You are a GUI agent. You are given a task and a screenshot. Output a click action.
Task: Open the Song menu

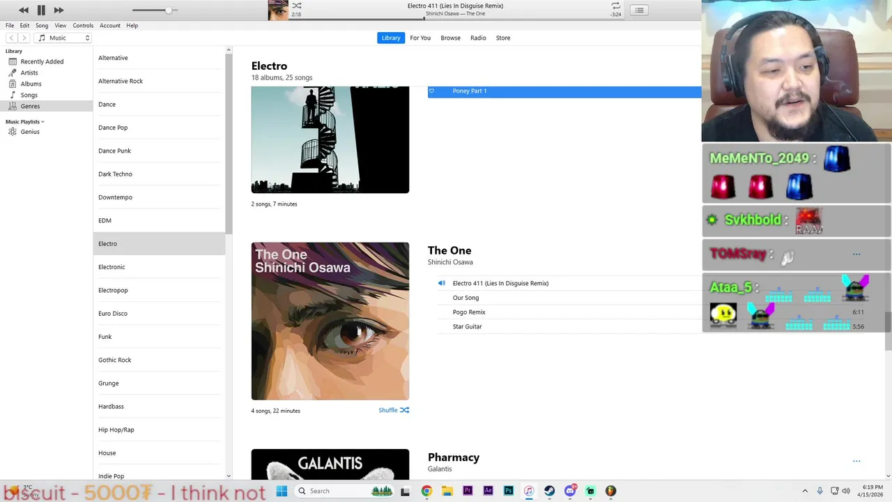click(42, 25)
